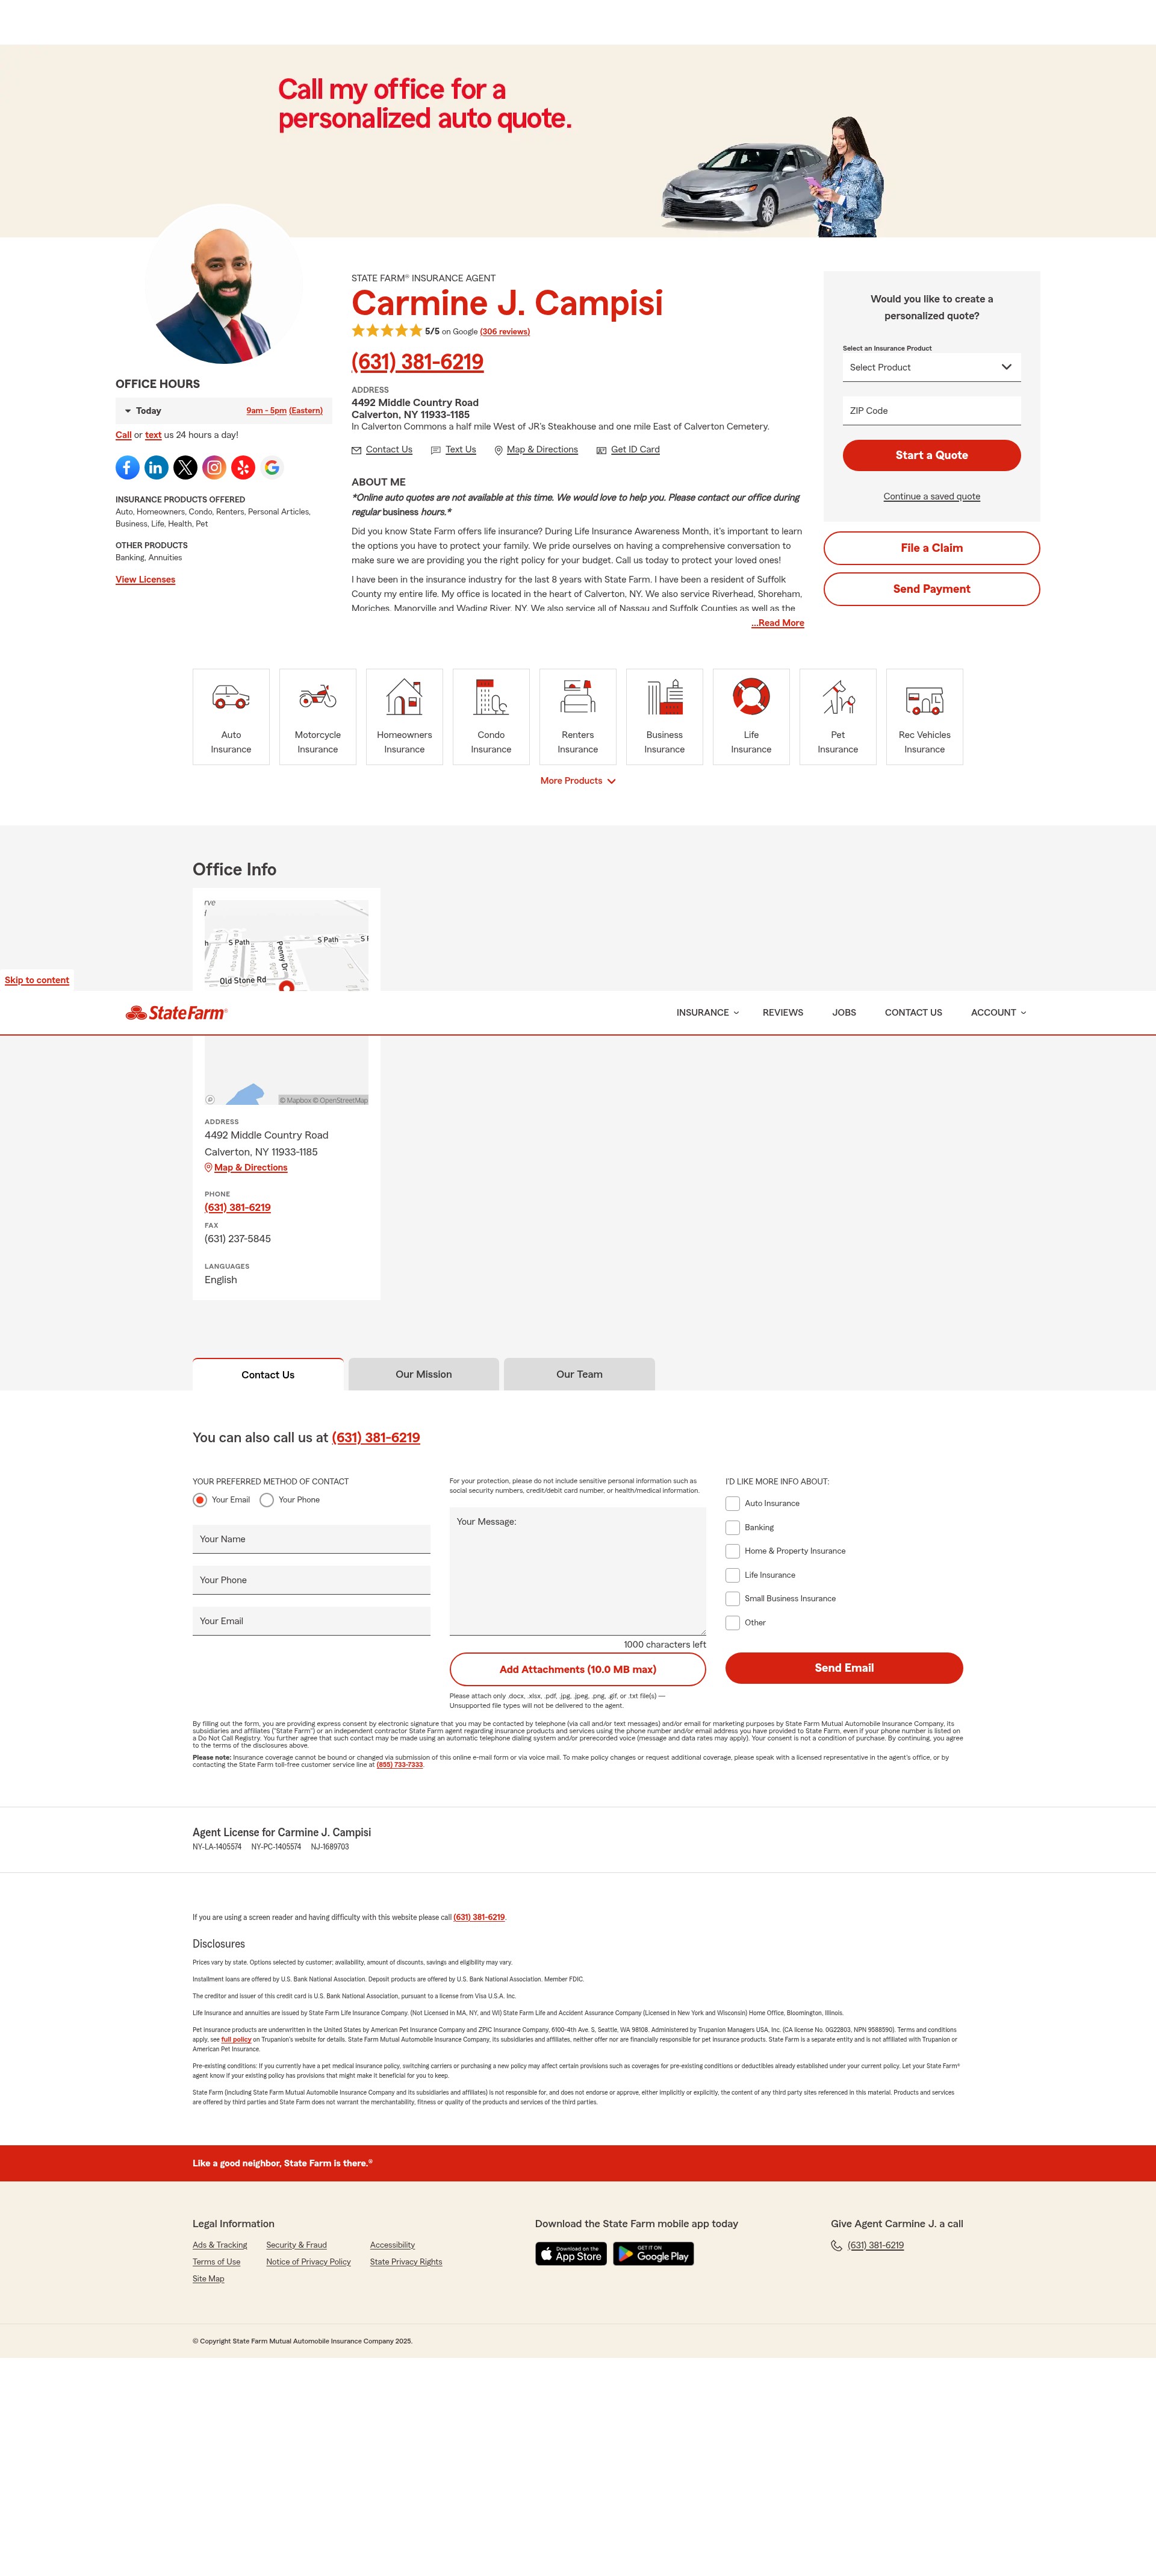This screenshot has width=1156, height=2576.
Task: Select the Pet Insurance icon
Action: point(838,697)
